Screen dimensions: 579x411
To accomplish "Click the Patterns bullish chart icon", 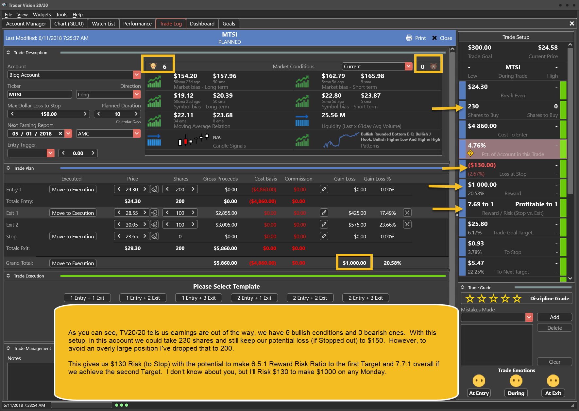I will point(302,140).
